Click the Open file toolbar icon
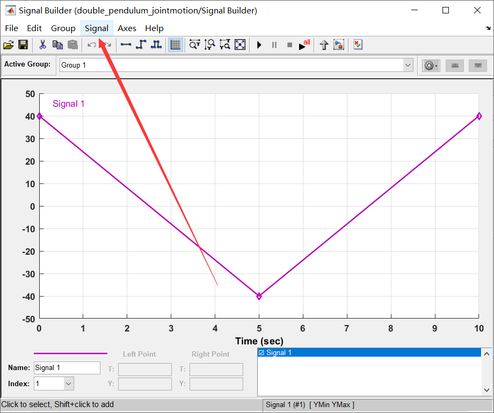Viewport: 494px width, 413px height. [9, 45]
